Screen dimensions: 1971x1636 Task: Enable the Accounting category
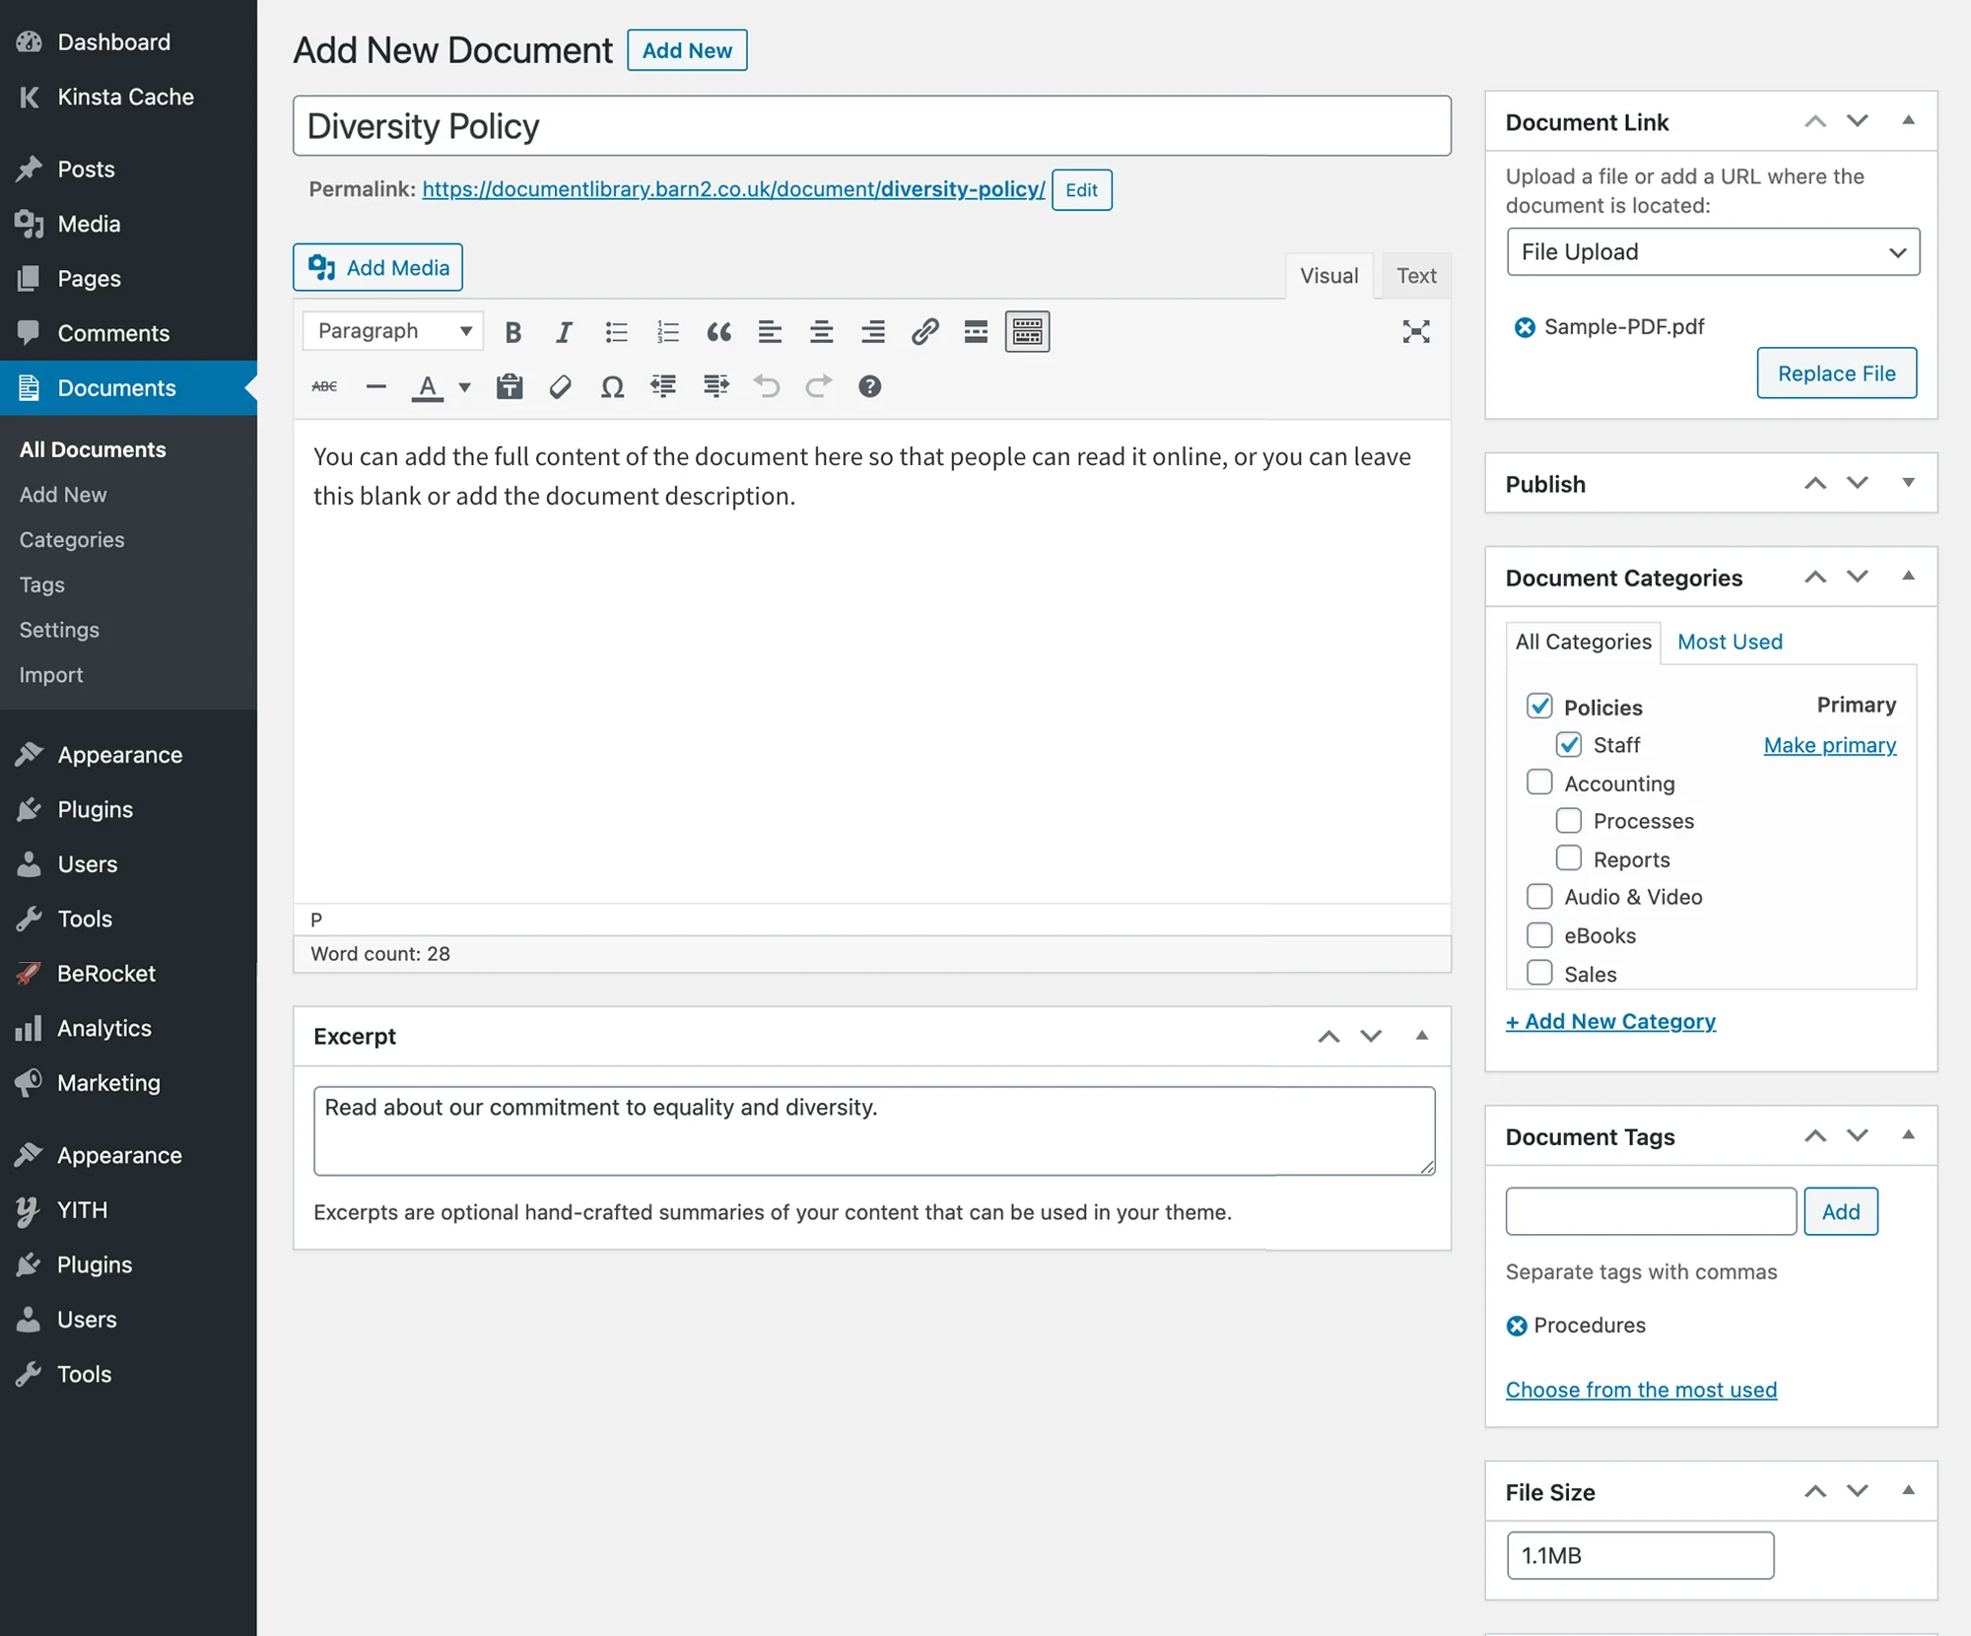coord(1538,782)
